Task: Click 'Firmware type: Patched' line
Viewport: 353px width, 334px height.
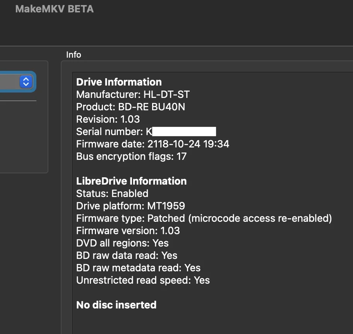Action: click(204, 218)
